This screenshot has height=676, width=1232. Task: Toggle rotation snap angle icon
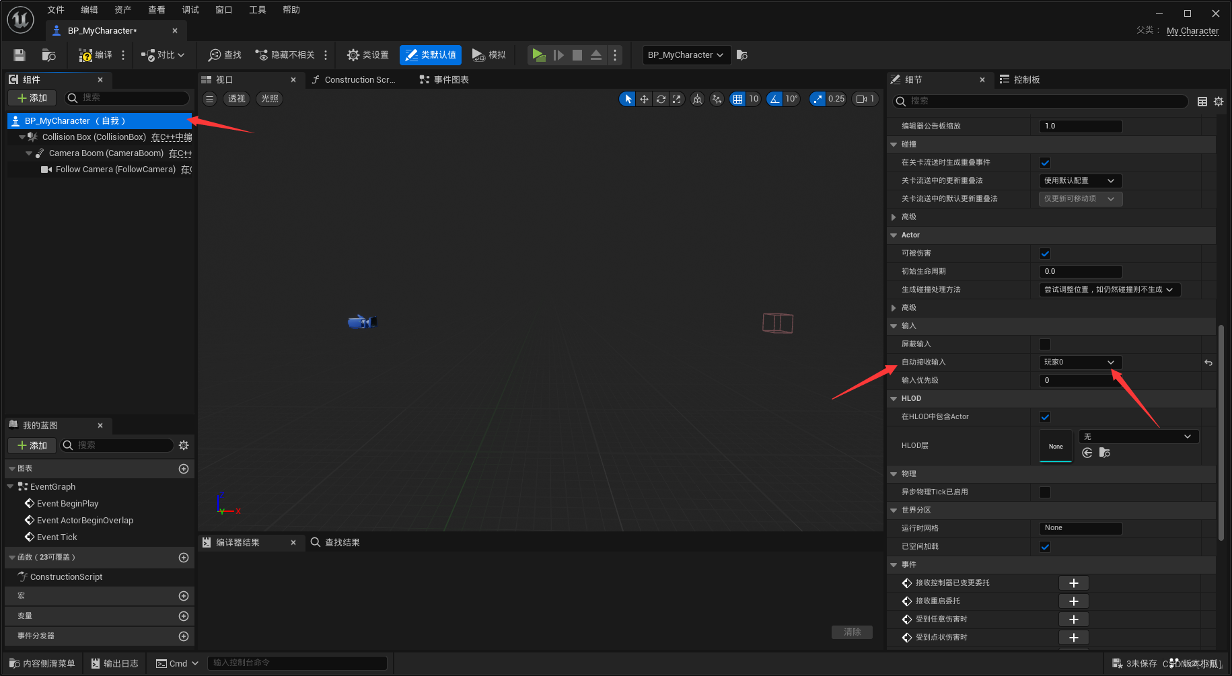775,99
